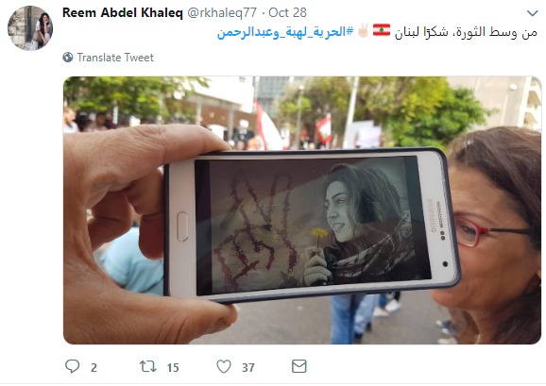Like the tweet with the heart icon
The width and height of the screenshot is (546, 386).
(x=224, y=366)
